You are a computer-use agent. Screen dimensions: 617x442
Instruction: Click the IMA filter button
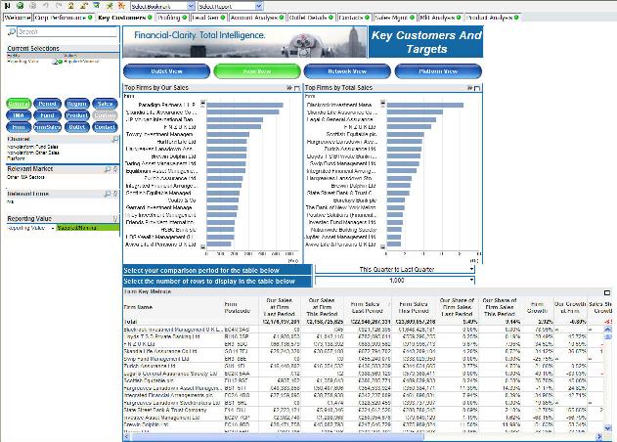point(19,115)
